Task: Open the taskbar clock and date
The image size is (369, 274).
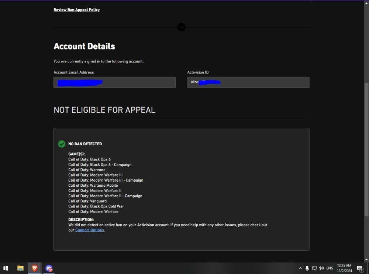Action: pos(344,268)
